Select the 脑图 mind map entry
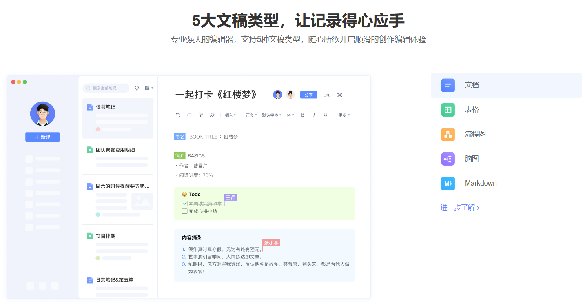 click(x=448, y=159)
